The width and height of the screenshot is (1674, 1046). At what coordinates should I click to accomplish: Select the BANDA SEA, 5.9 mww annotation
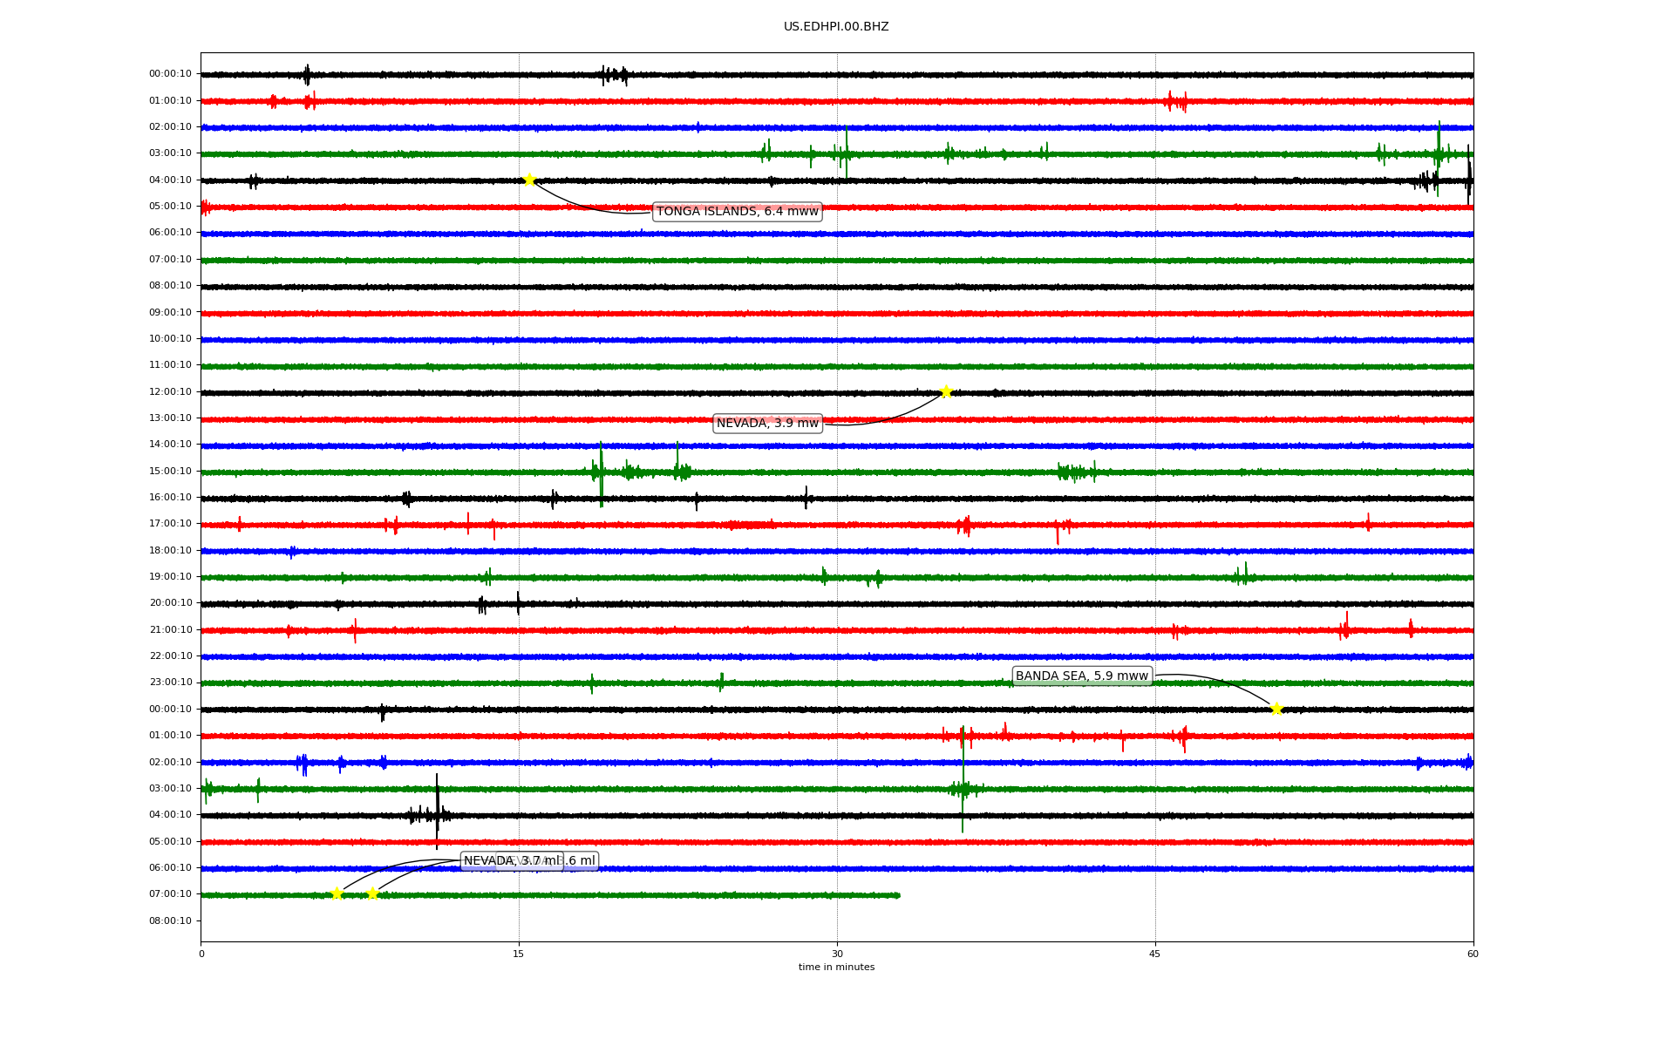click(x=1082, y=676)
